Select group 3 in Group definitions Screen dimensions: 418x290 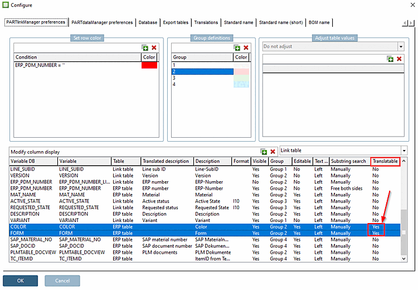point(202,78)
